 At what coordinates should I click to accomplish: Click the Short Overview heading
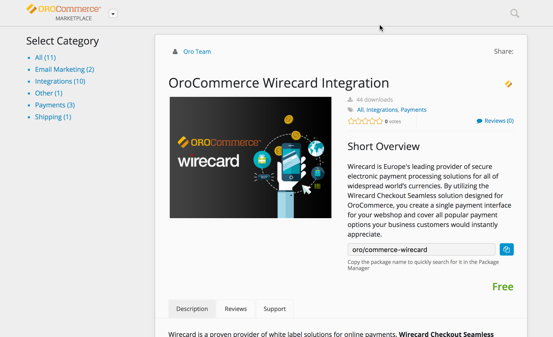(384, 147)
